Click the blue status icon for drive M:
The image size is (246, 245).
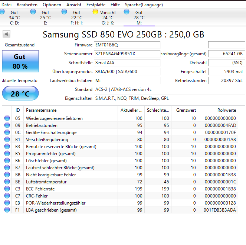[127, 12]
